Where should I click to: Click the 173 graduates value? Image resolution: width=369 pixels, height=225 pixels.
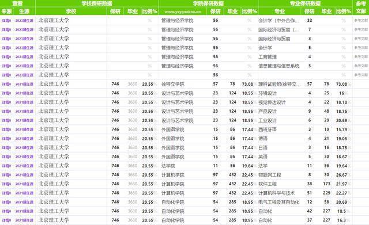pyautogui.click(x=326, y=184)
